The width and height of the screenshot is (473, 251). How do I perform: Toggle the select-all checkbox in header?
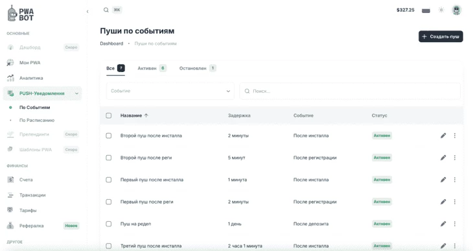coord(109,115)
